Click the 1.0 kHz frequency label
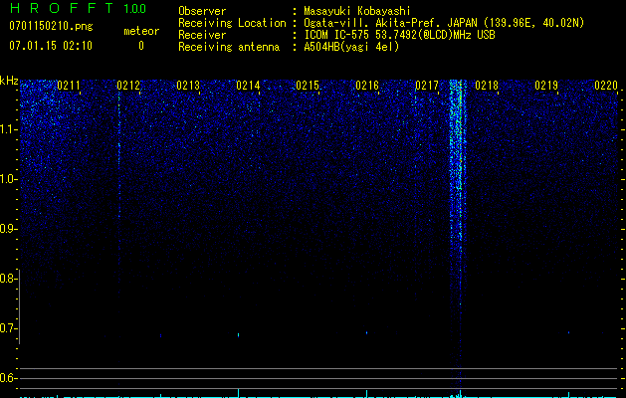Screen dimensions: 626x398 (8, 179)
